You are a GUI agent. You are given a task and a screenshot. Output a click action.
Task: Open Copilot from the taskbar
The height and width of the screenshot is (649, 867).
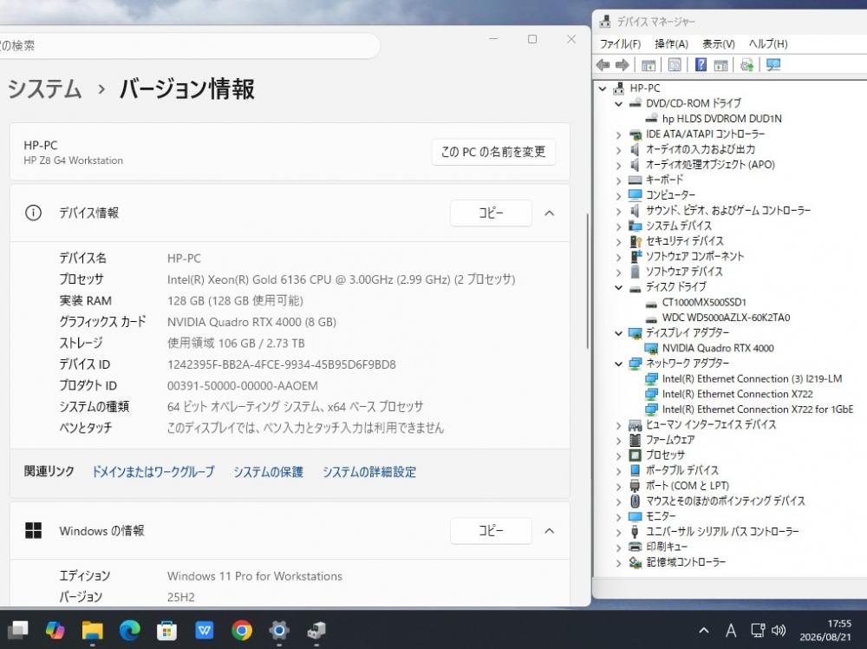click(55, 630)
